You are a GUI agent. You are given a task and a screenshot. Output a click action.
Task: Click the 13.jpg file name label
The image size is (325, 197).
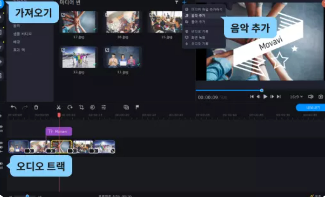[79, 72]
